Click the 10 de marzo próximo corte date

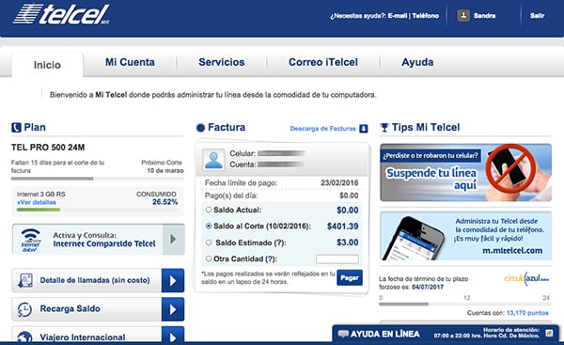point(165,170)
